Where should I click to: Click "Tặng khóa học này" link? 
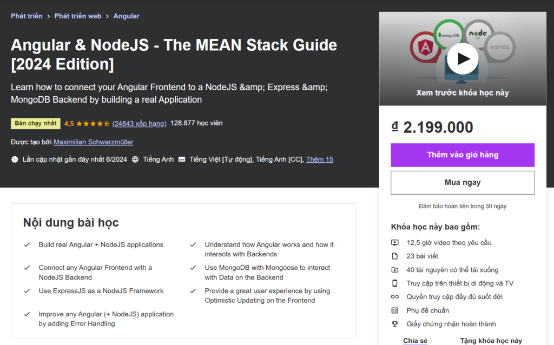[x=491, y=340]
